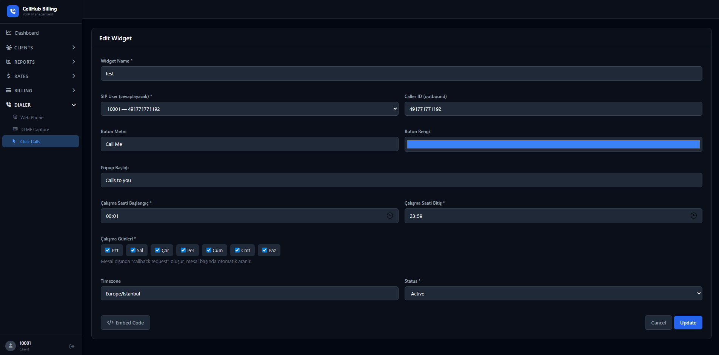Open the clock picker for end time

point(694,216)
